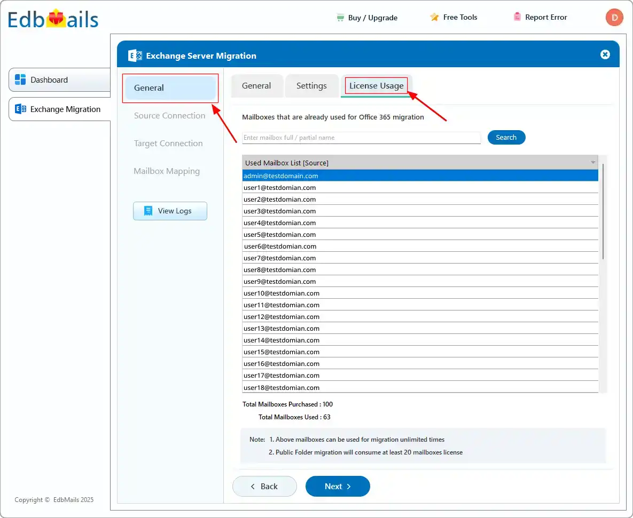Open the user profile avatar D
The image size is (633, 518).
click(x=614, y=17)
